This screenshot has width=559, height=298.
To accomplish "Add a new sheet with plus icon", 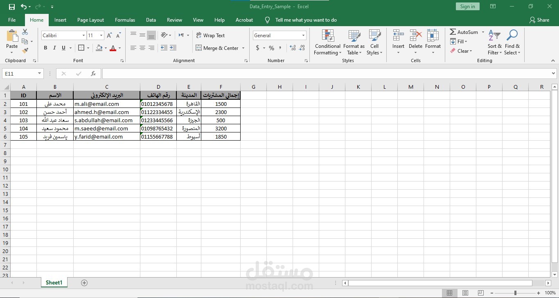I will 84,282.
